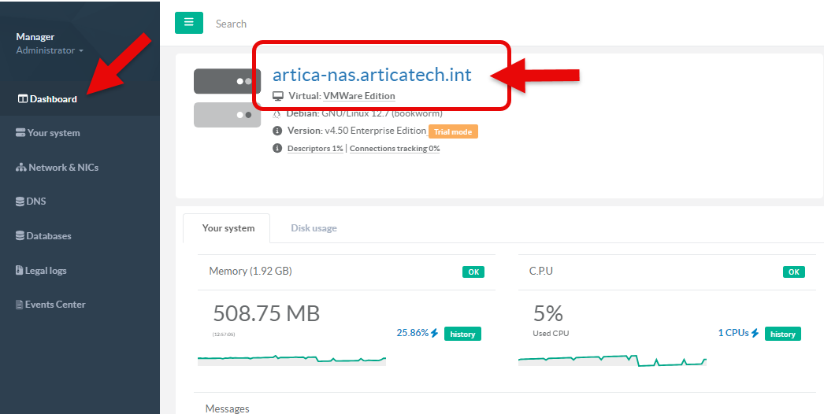Click the memory history button
824x414 pixels.
tap(462, 334)
